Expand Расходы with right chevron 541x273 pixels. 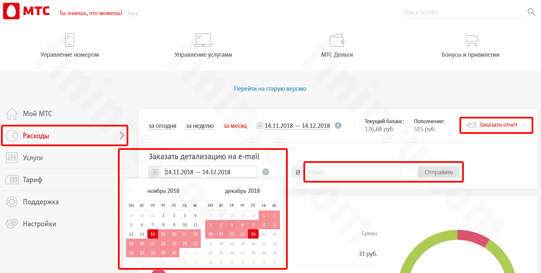122,135
